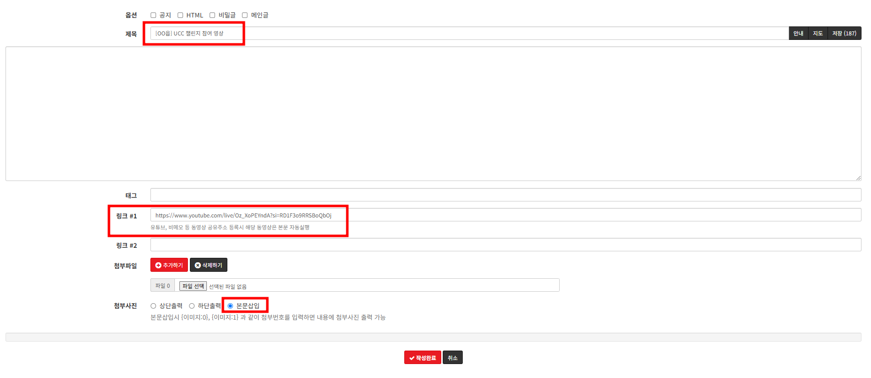Open the 안내 guide button

coord(798,33)
